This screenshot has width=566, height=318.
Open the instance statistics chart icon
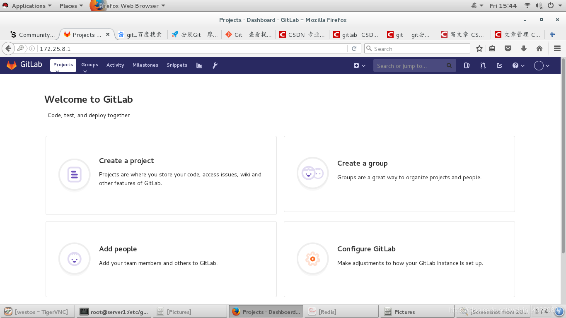click(x=199, y=65)
